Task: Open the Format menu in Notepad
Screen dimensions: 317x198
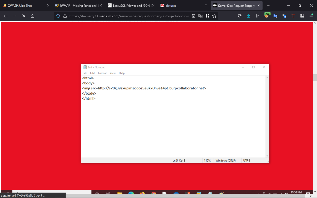Action: pyautogui.click(x=102, y=73)
